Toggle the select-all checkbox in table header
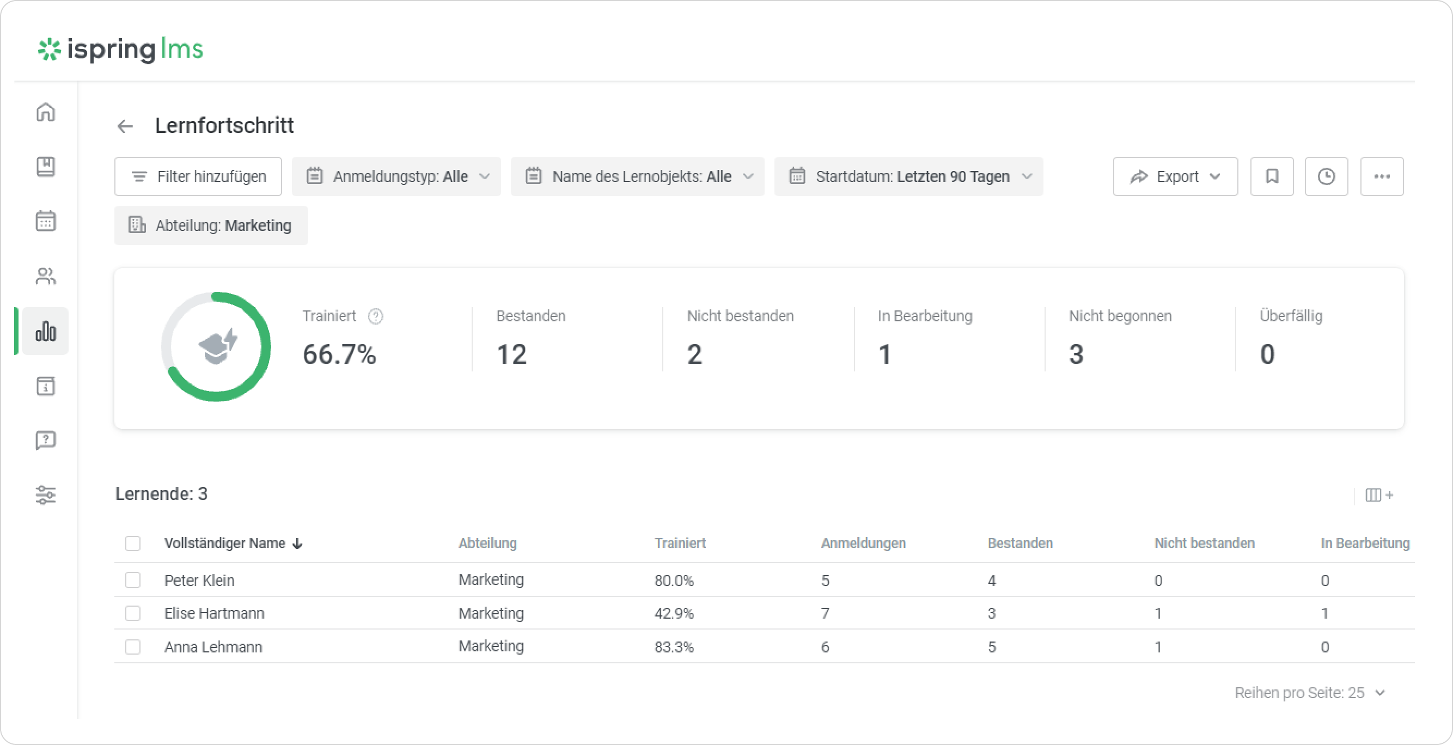Viewport: 1453px width, 745px height. (133, 542)
